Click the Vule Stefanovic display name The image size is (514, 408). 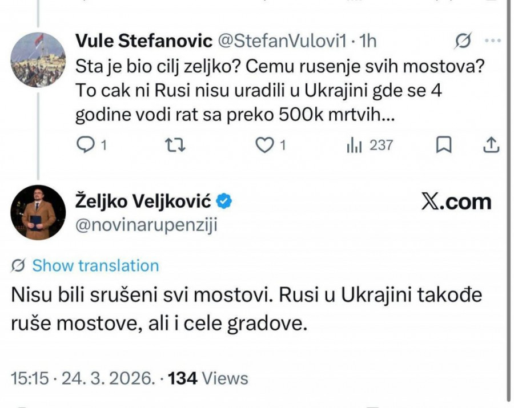[144, 41]
